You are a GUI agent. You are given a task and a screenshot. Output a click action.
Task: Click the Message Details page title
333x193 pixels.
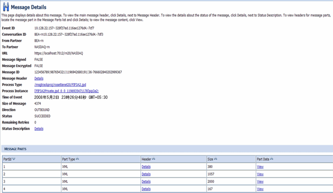(29, 7)
